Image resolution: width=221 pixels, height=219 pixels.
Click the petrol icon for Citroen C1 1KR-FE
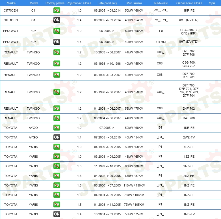tap(57, 10)
